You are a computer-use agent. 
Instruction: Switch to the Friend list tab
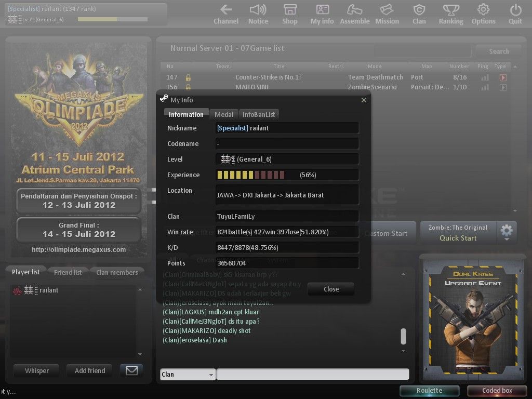[x=68, y=272]
